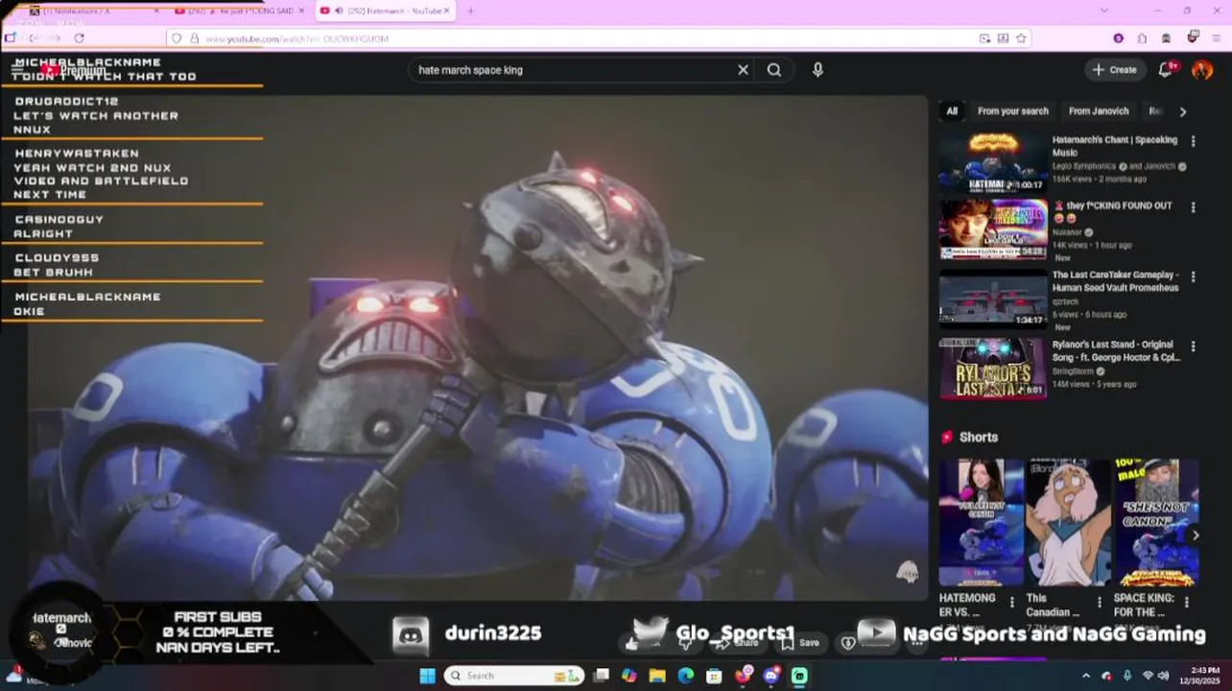Reload the page in the browser
The height and width of the screenshot is (691, 1232).
(x=79, y=38)
